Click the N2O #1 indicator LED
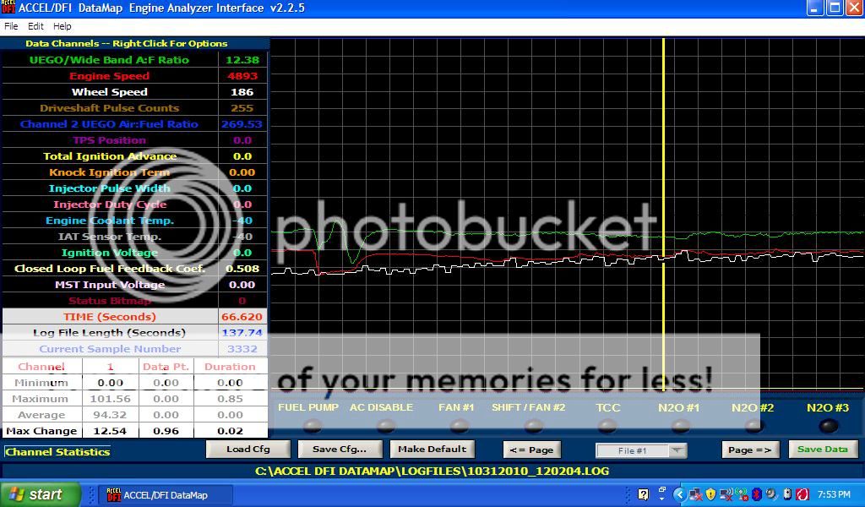 point(680,426)
